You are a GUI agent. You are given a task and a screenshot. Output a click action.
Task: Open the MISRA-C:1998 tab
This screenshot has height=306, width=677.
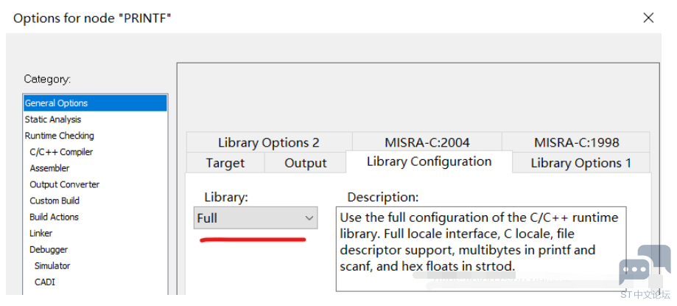point(576,142)
